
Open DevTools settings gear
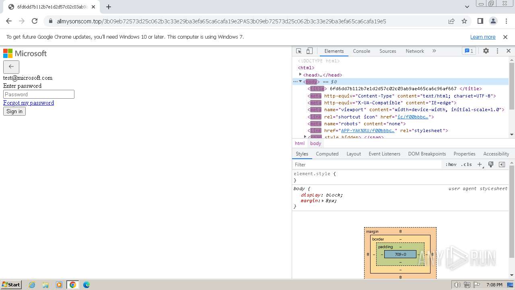[486, 51]
